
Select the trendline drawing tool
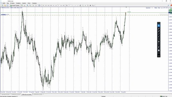tap(78, 5)
